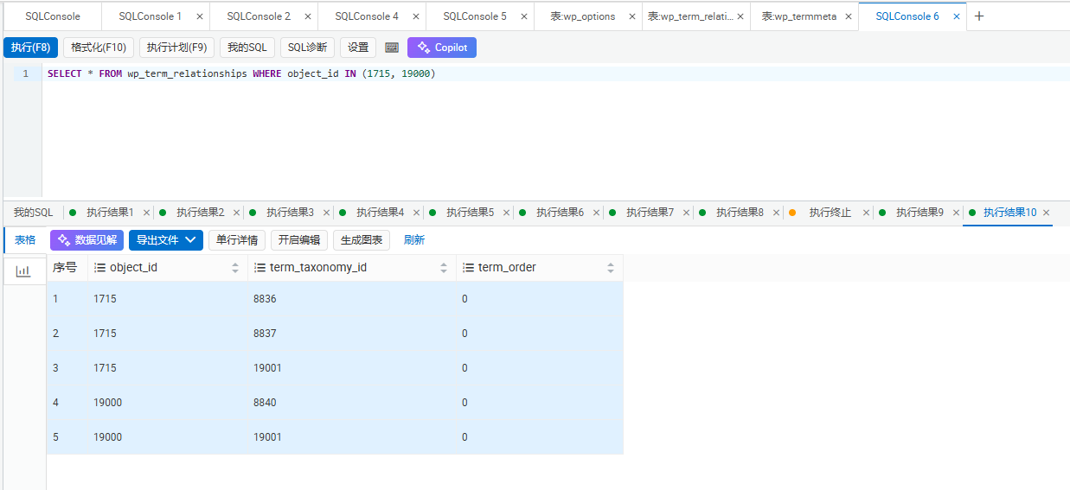Switch to the 执行结果9 tab
This screenshot has width=1070, height=490.
(x=919, y=213)
